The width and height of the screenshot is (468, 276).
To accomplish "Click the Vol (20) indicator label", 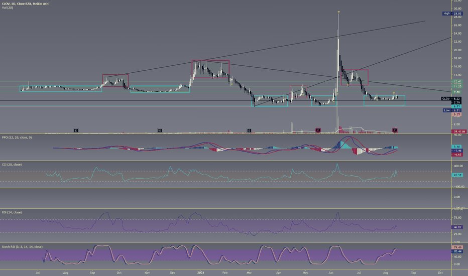I will pos(7,8).
